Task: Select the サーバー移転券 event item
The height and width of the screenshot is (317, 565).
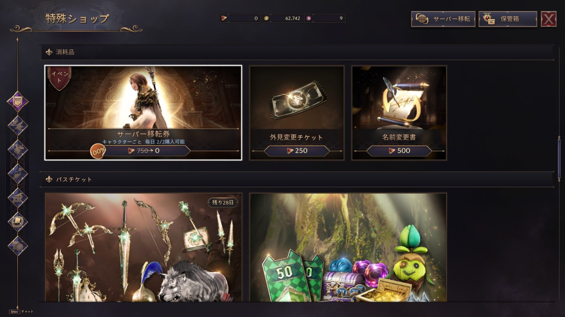Action: (x=143, y=113)
